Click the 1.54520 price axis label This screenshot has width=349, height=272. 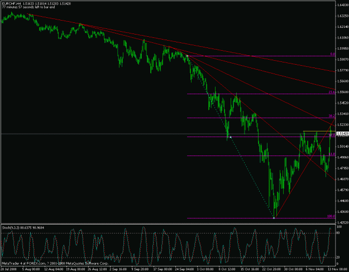(343, 103)
